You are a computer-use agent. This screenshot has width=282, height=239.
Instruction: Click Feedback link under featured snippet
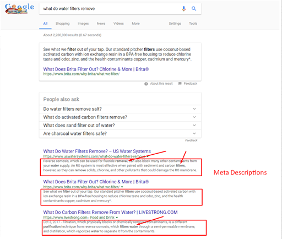191,84
